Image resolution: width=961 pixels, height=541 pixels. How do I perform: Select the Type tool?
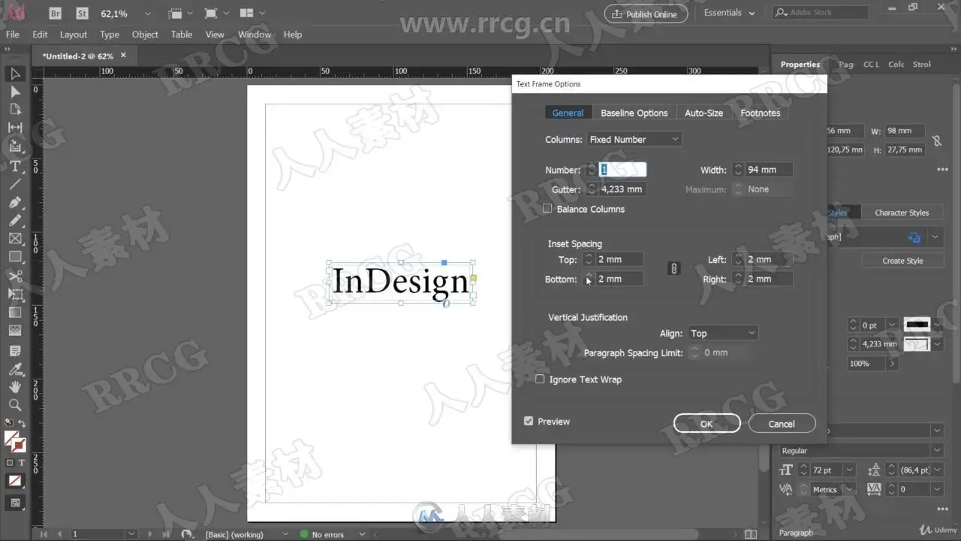tap(15, 165)
